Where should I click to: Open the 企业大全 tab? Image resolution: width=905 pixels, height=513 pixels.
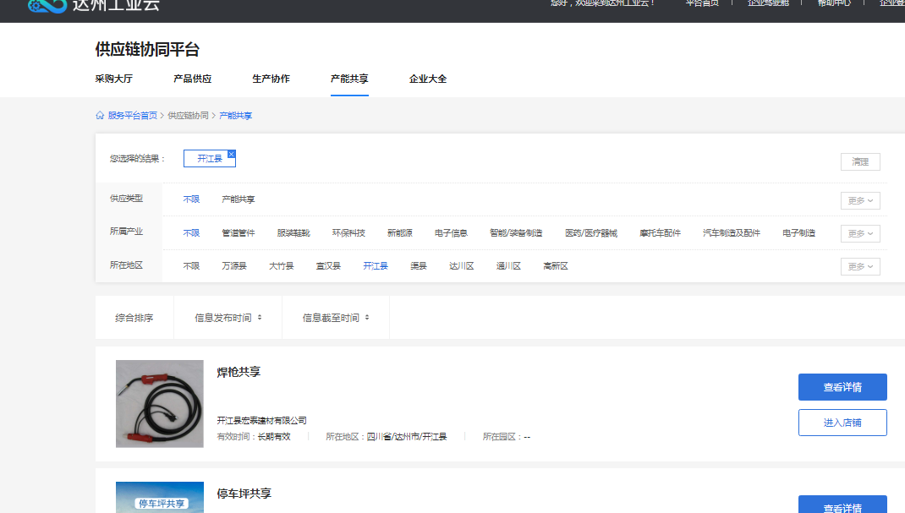click(428, 79)
